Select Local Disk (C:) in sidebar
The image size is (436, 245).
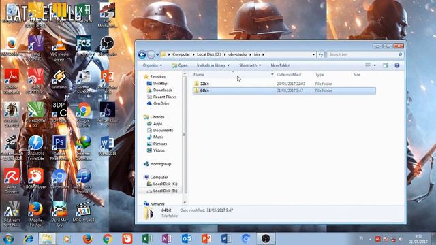click(x=165, y=184)
